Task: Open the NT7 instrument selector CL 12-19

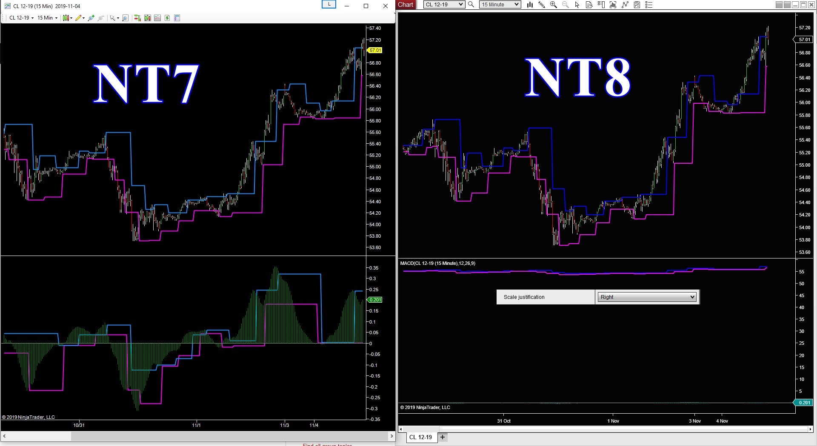Action: coord(21,18)
